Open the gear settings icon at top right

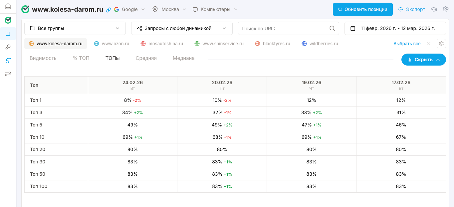tap(446, 9)
